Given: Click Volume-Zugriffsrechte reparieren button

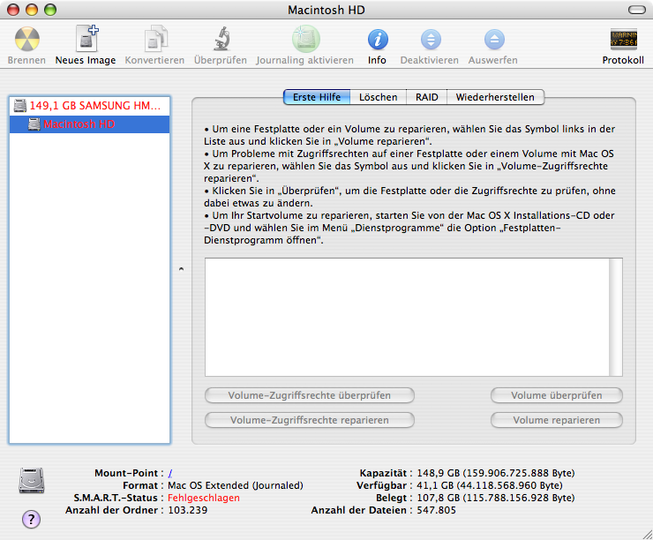Looking at the screenshot, I should click(310, 420).
